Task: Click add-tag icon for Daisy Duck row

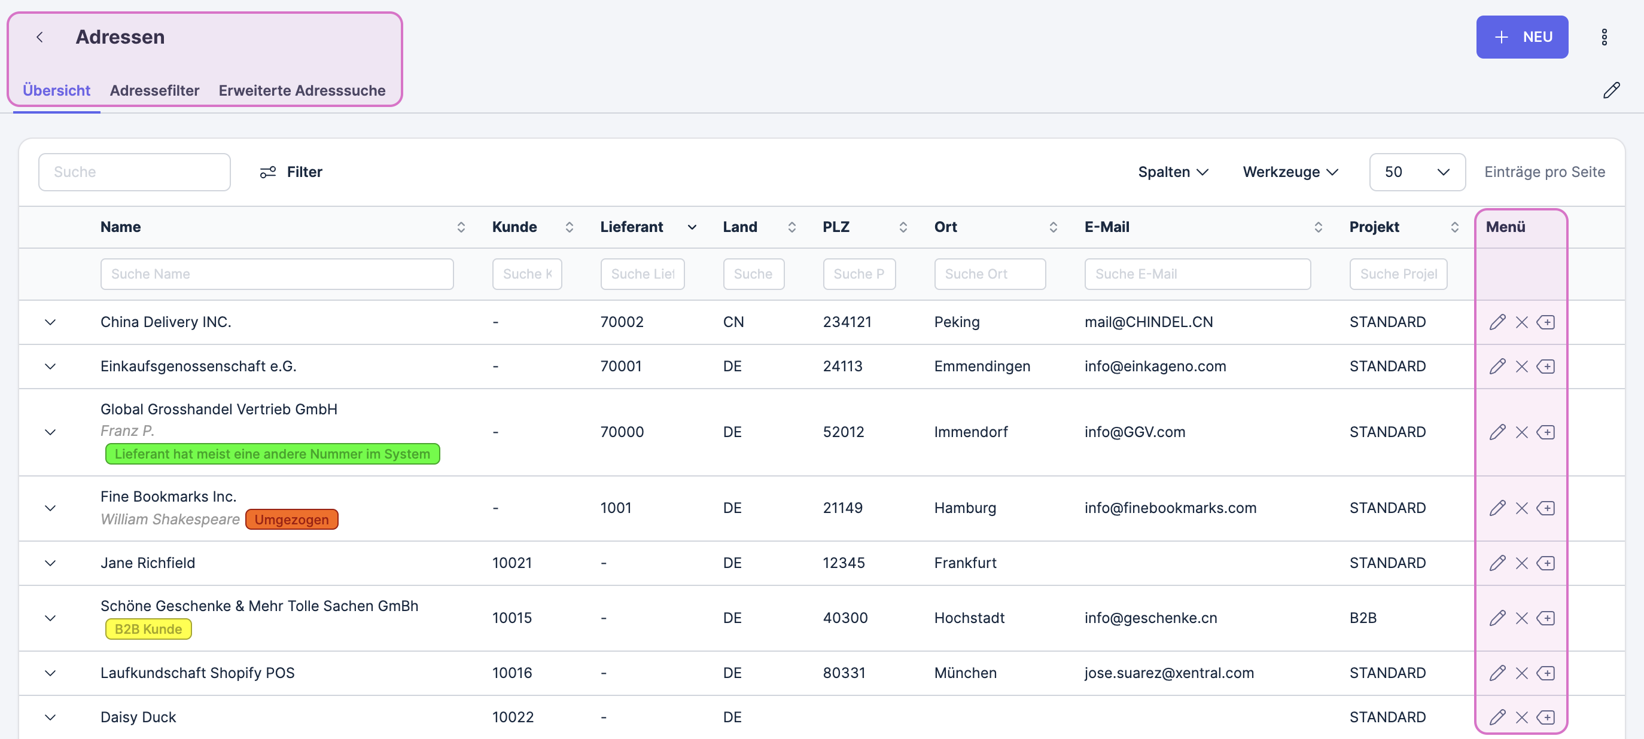Action: click(x=1546, y=717)
